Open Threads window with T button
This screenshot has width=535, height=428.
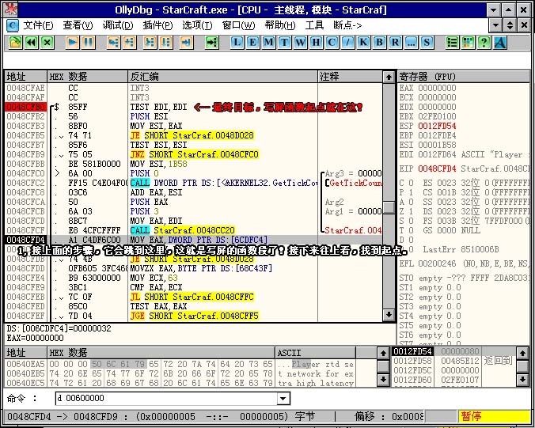pos(284,43)
